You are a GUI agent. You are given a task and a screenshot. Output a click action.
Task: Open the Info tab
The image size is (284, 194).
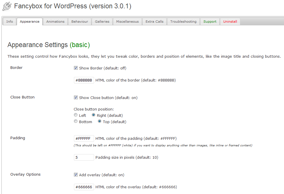9,22
